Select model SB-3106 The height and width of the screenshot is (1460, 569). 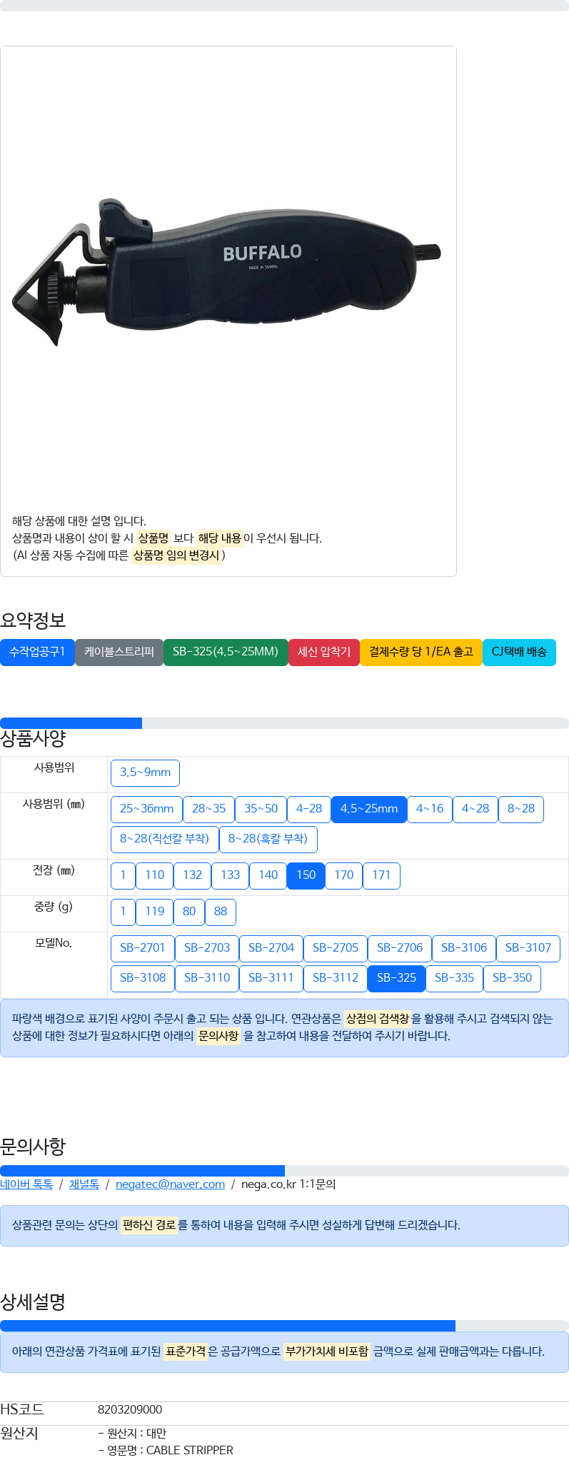pos(464,948)
